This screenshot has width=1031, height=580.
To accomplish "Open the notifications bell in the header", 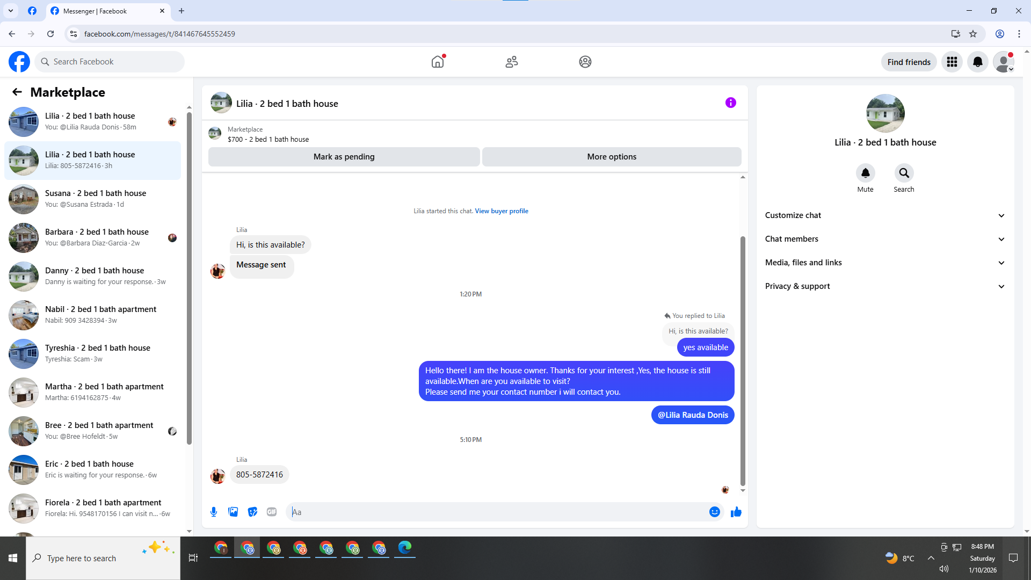I will [977, 62].
